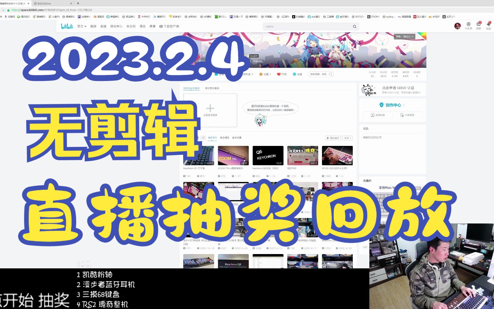Open the user avatar menu
494x309 pixels.
coord(457,26)
